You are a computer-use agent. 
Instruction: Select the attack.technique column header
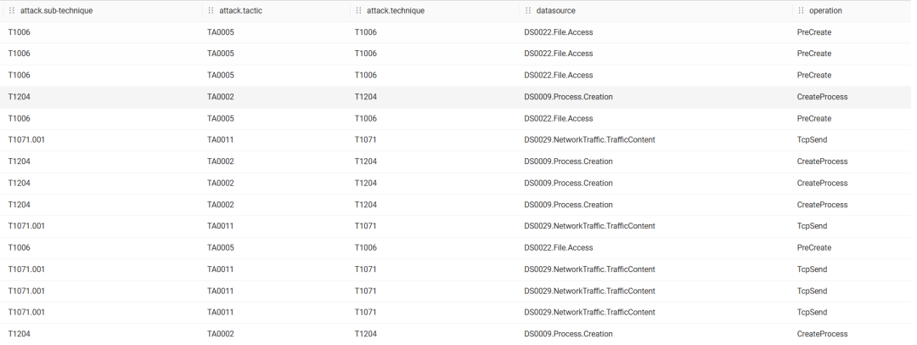(x=396, y=10)
